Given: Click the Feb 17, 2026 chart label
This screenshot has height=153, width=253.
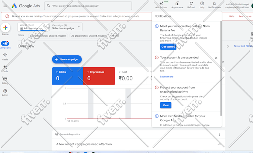Looking at the screenshot, I should point(73,121).
